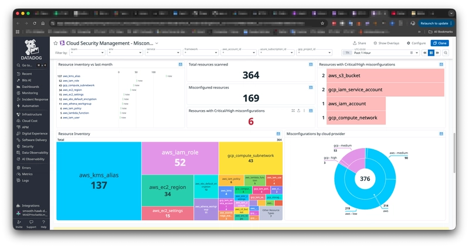Screen dimensions: 469x247
Task: Click the APM sidebar icon
Action: [x=18, y=127]
